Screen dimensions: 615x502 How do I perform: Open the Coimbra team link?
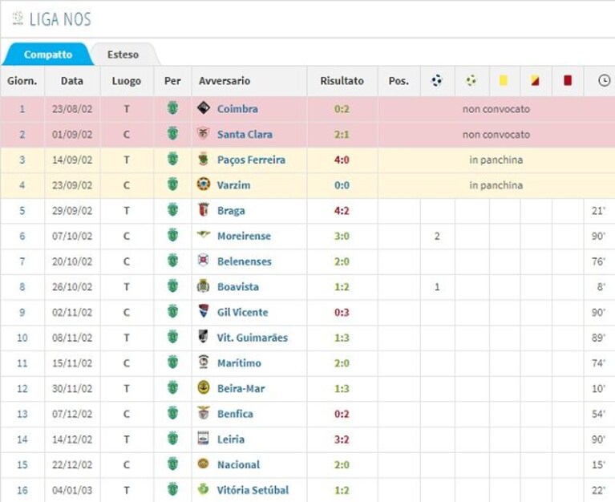pyautogui.click(x=237, y=108)
